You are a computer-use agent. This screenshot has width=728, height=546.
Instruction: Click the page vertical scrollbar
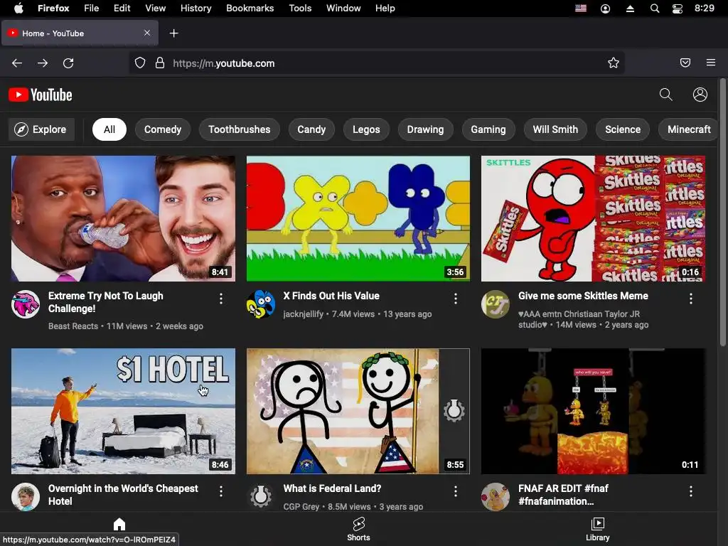pos(722,213)
